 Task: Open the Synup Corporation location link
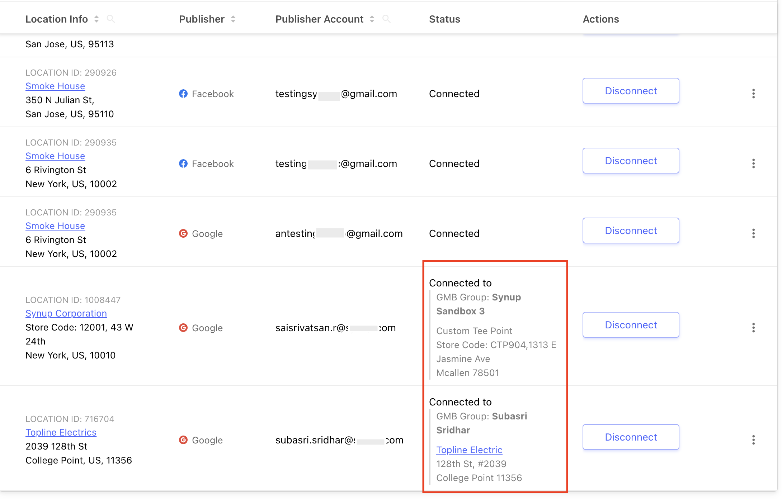[66, 313]
